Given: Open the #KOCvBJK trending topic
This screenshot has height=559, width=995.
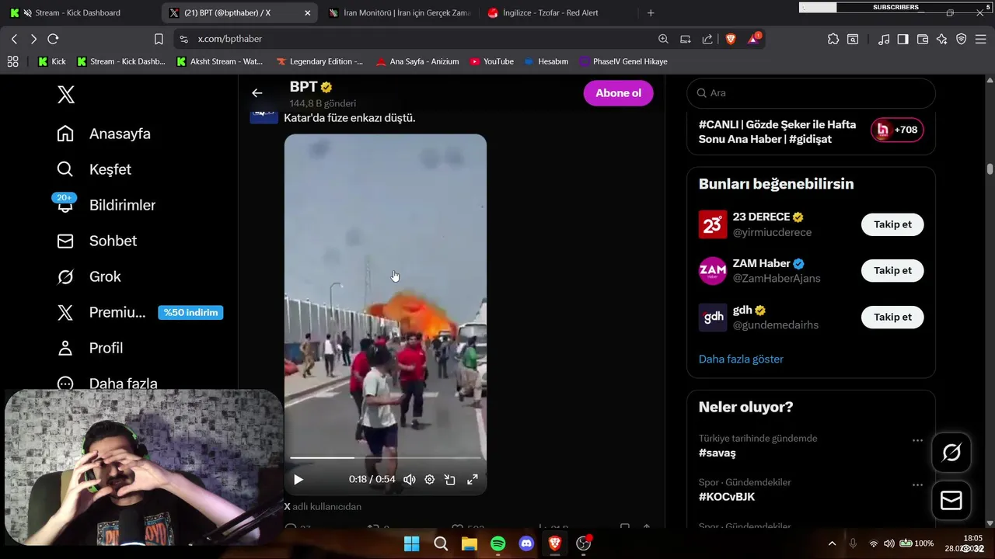Looking at the screenshot, I should [x=727, y=497].
